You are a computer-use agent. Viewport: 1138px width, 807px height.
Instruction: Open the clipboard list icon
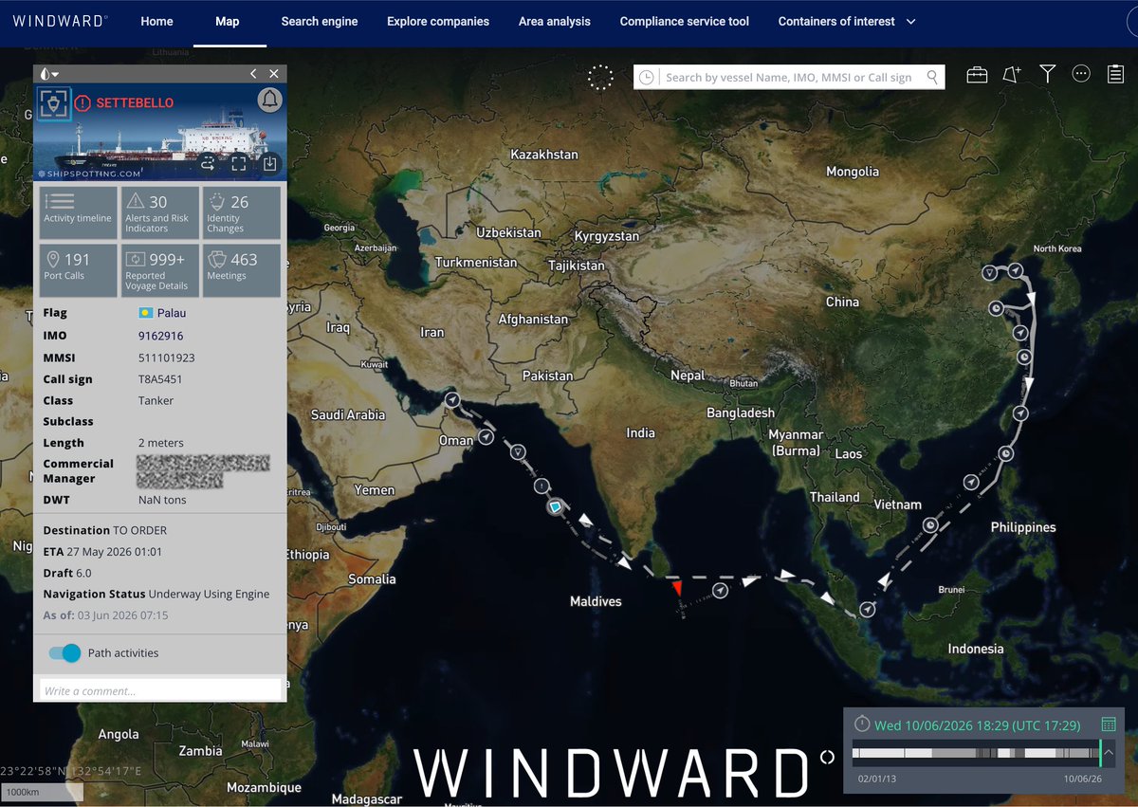pos(1115,74)
